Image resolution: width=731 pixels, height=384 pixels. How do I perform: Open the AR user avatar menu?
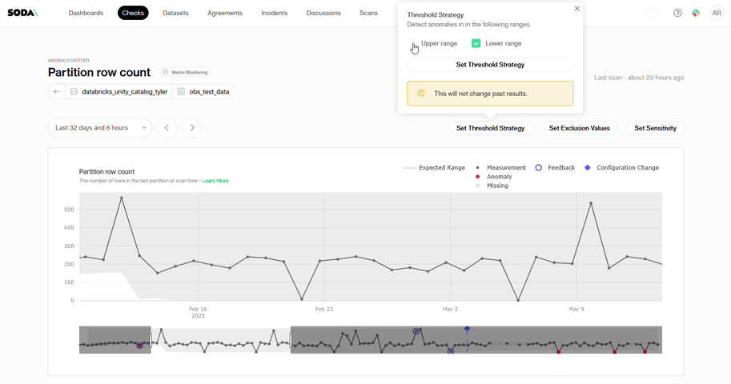(716, 13)
